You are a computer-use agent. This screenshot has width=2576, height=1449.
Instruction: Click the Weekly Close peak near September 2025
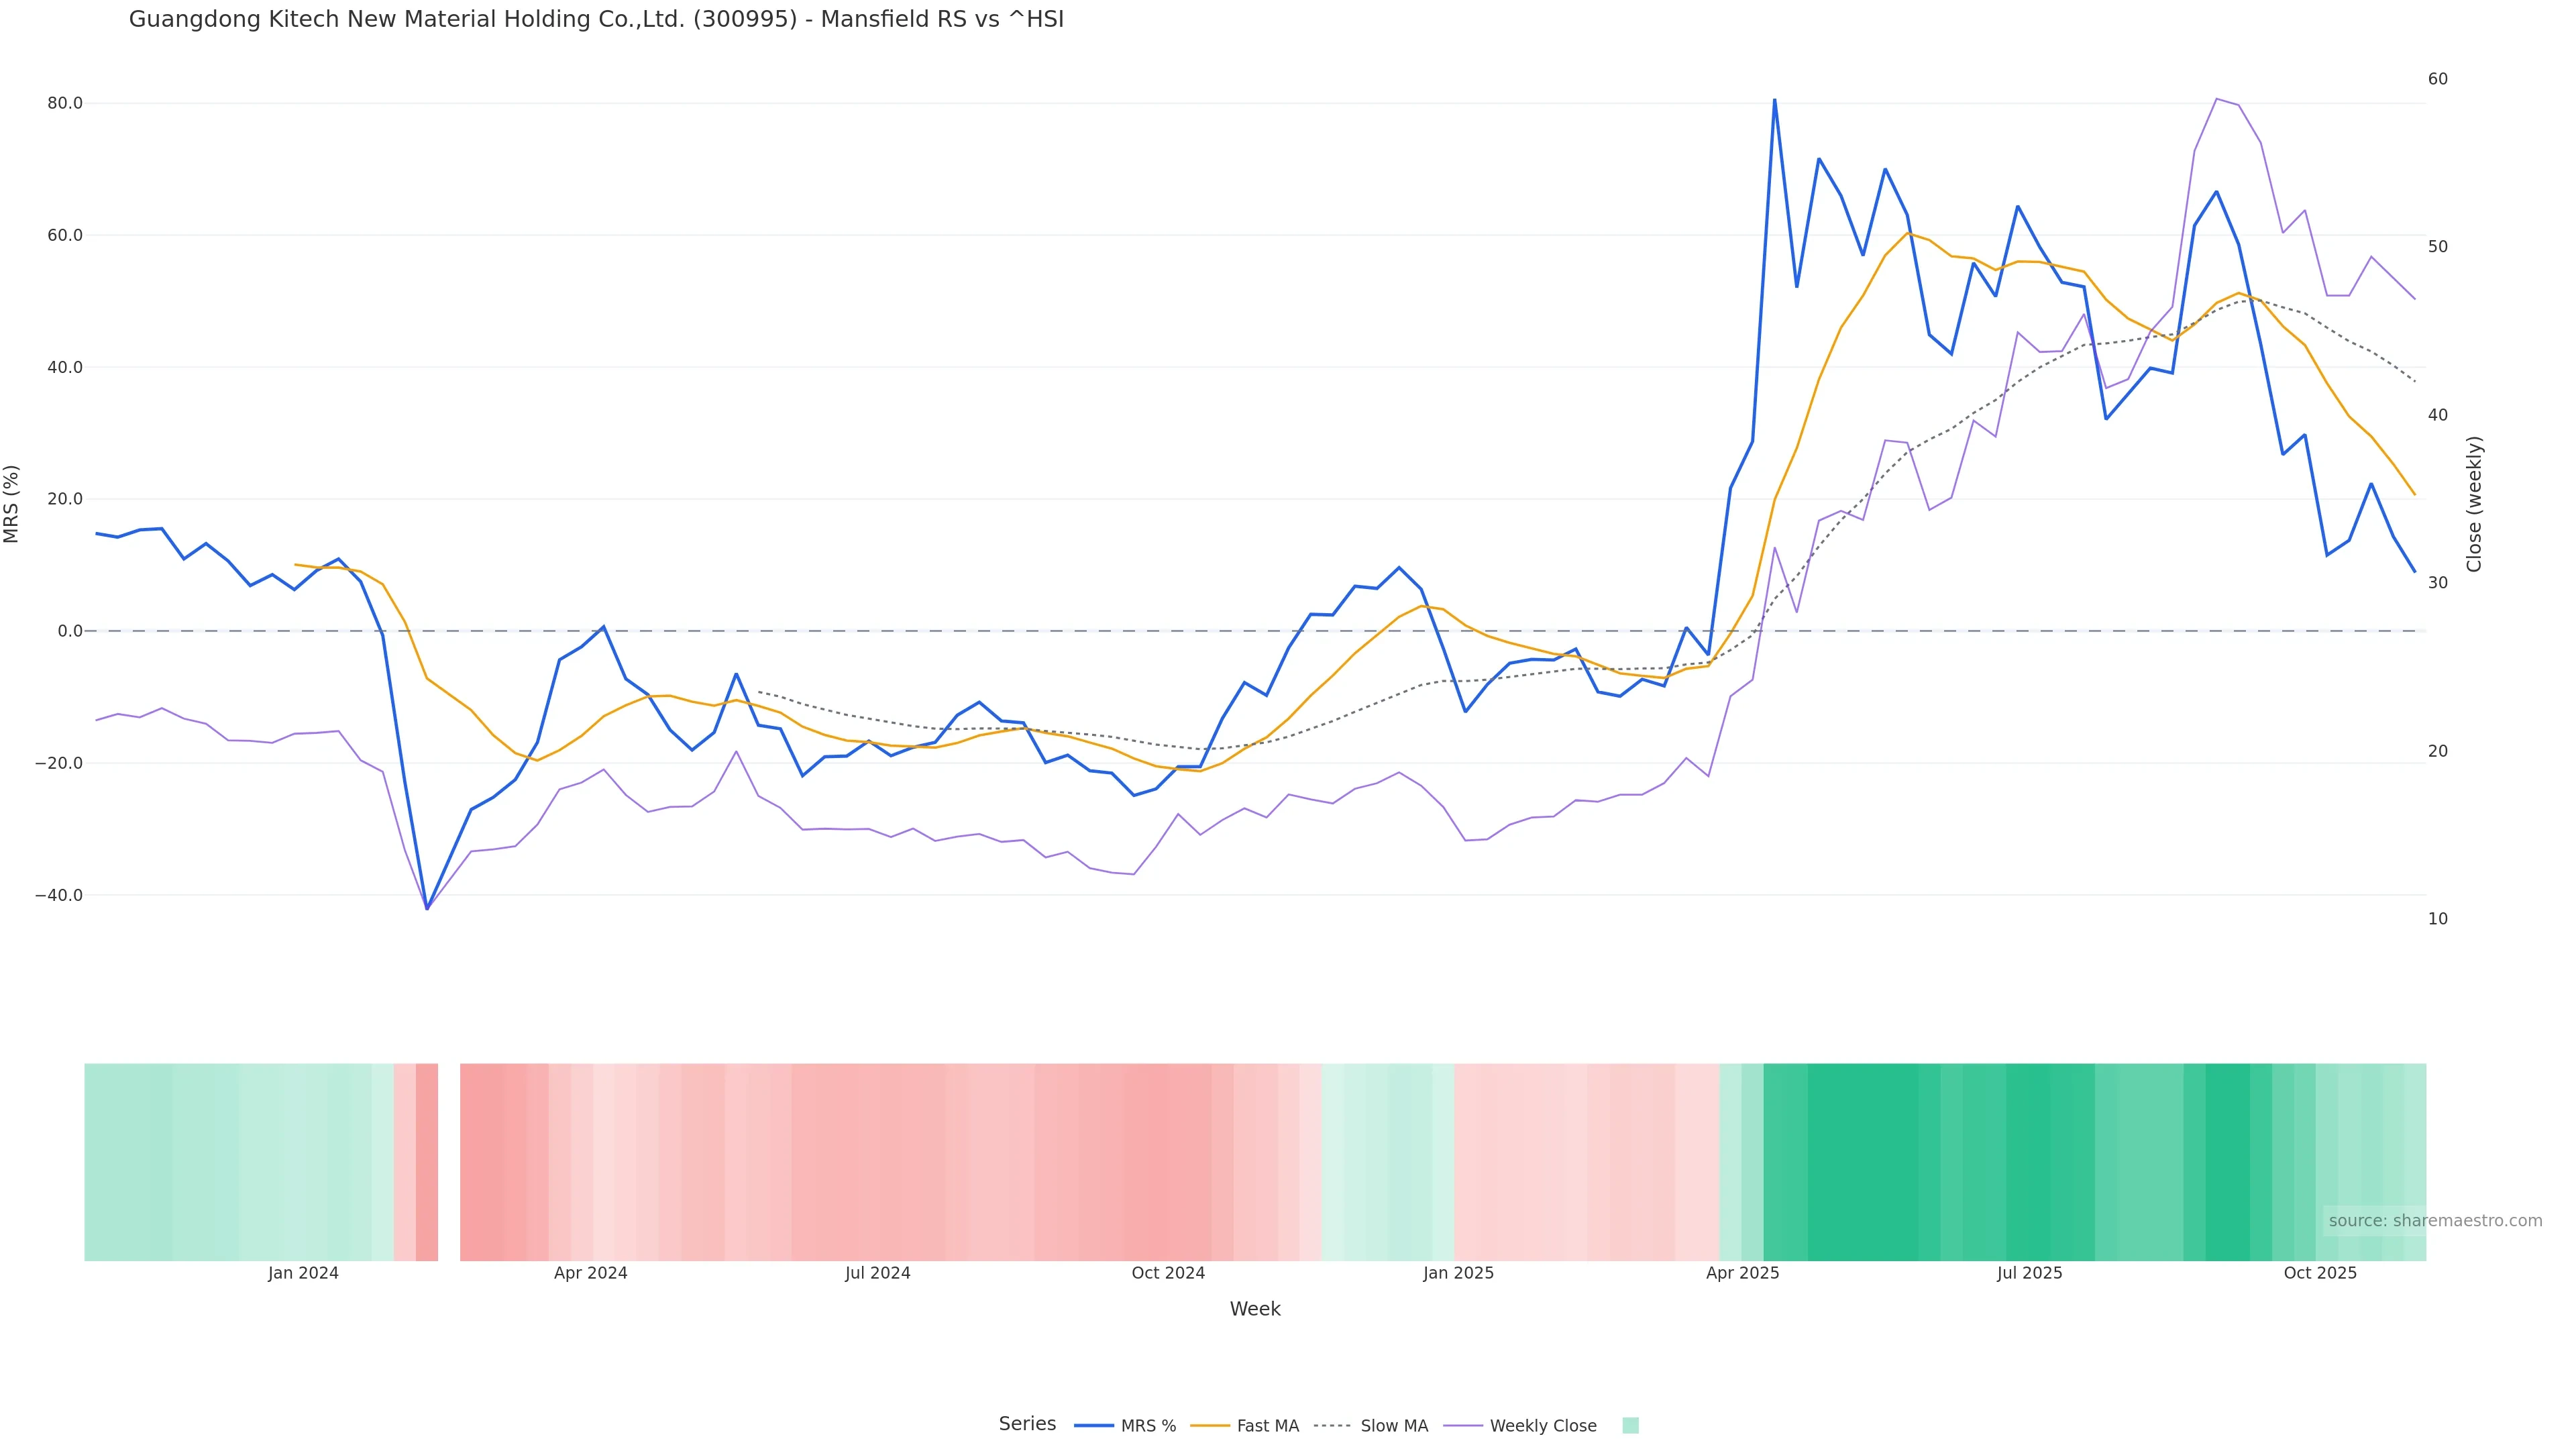(x=2216, y=99)
